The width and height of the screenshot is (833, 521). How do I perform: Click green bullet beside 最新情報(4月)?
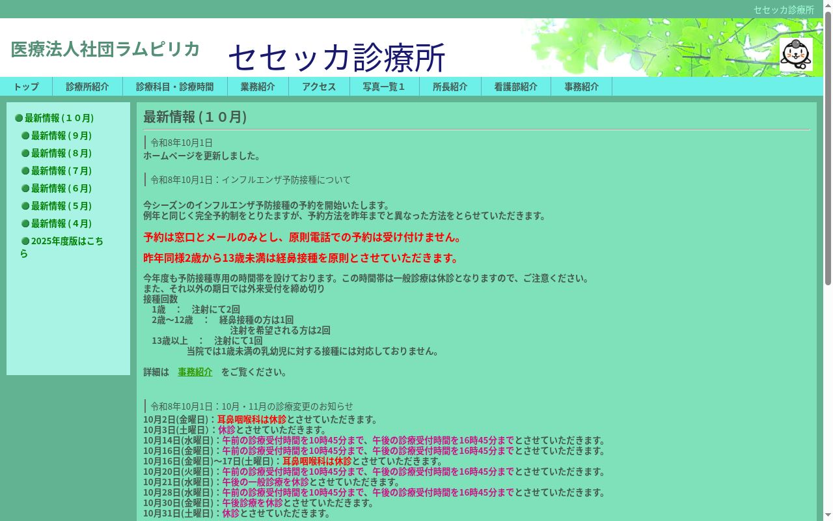(x=25, y=224)
